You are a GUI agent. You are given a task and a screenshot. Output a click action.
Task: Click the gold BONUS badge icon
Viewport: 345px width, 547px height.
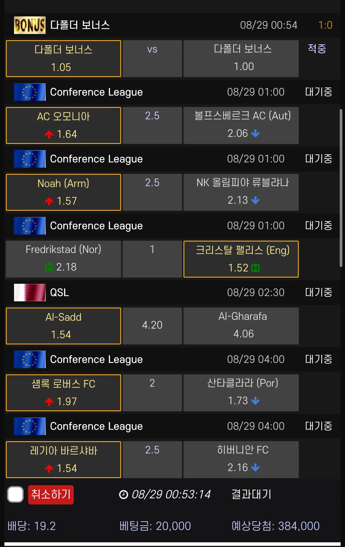coord(30,25)
